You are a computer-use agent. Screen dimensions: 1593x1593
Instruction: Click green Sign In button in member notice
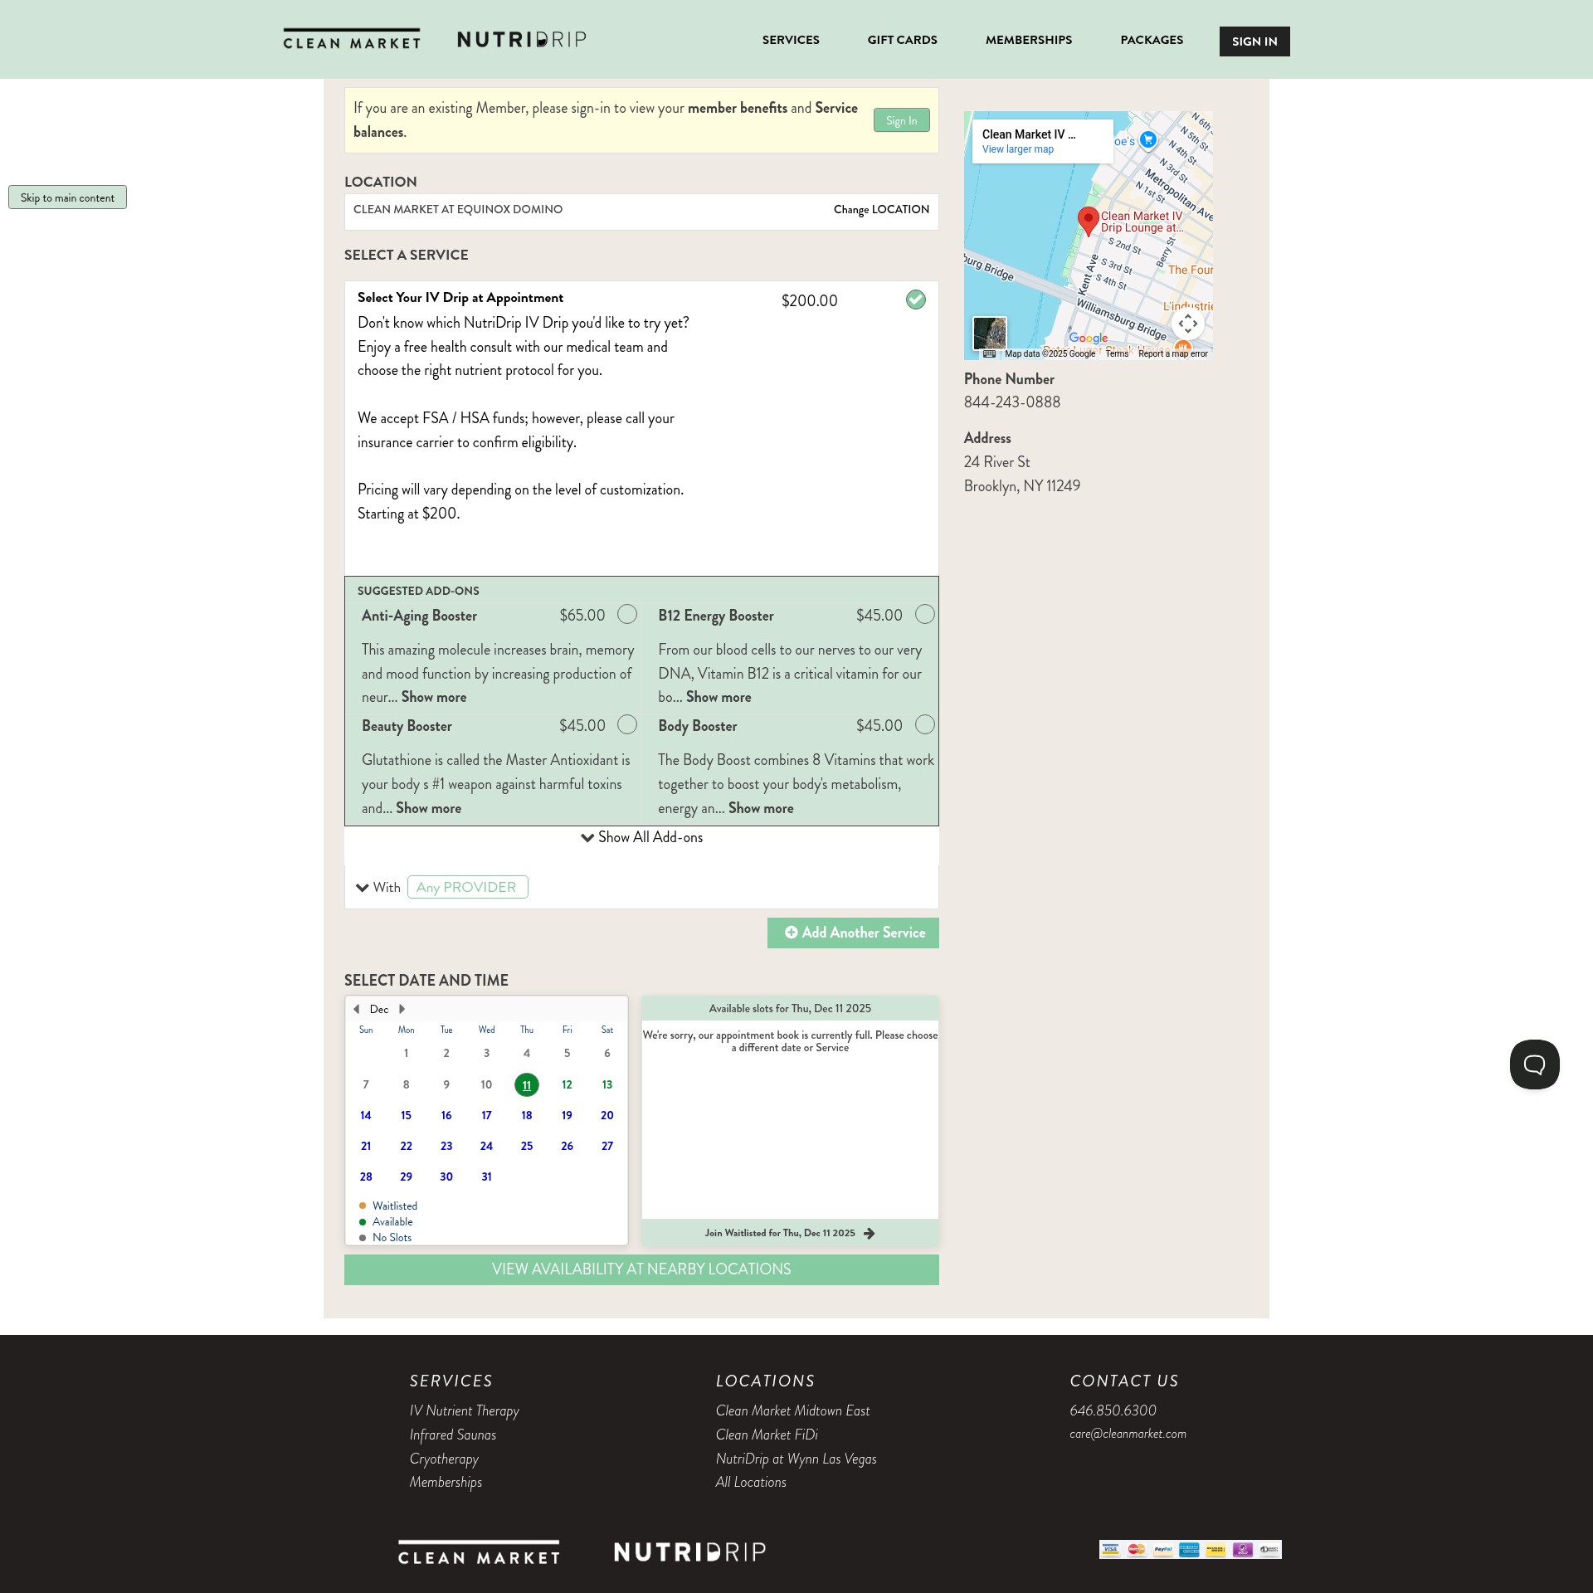901,120
